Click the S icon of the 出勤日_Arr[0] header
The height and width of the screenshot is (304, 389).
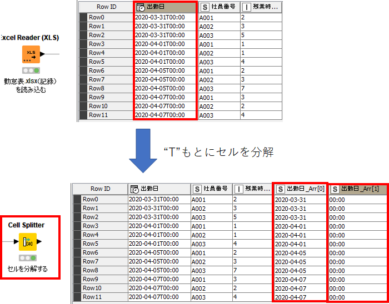(280, 189)
